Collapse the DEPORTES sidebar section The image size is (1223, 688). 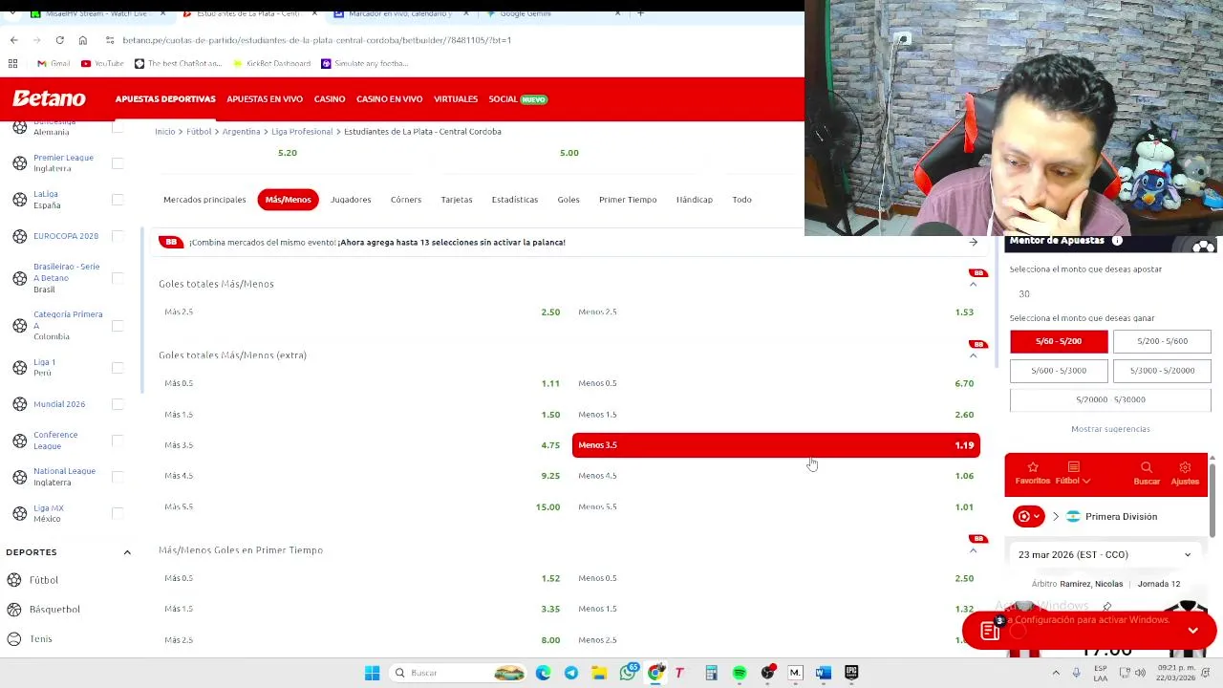(x=127, y=552)
